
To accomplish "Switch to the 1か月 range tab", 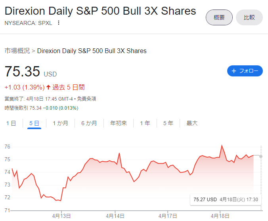I will (60, 123).
